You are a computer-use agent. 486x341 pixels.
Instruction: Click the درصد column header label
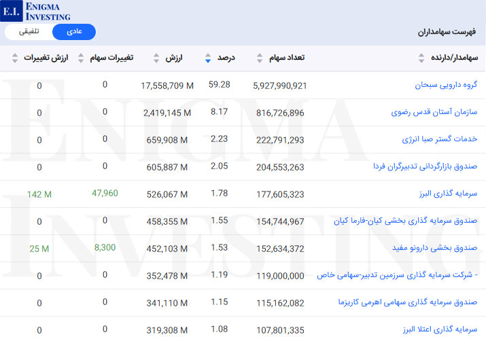(226, 58)
